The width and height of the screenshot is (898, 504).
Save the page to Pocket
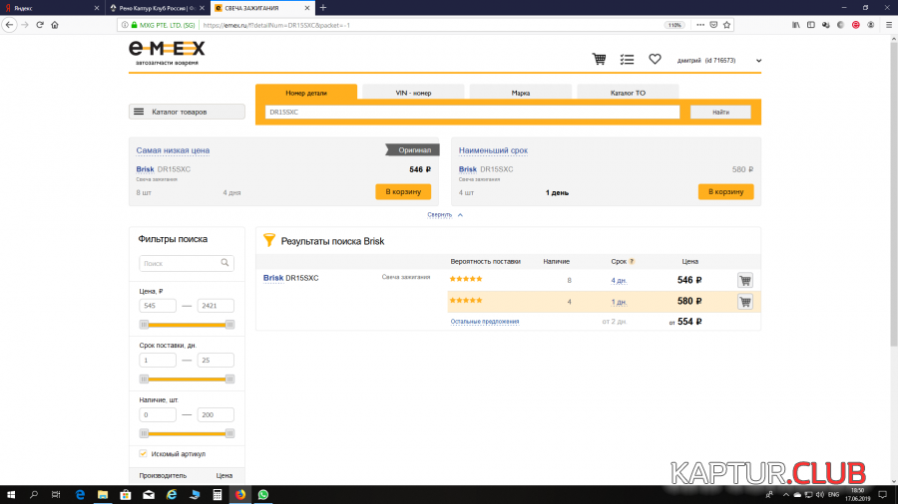(713, 25)
